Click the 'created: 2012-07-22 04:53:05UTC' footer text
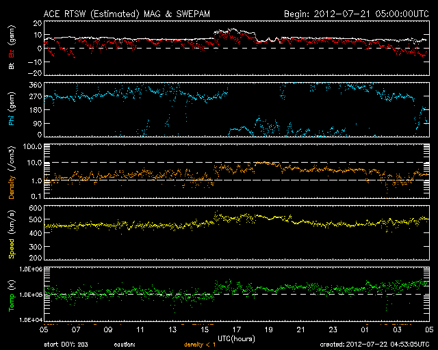Screen dimensions: 438x350 374,345
